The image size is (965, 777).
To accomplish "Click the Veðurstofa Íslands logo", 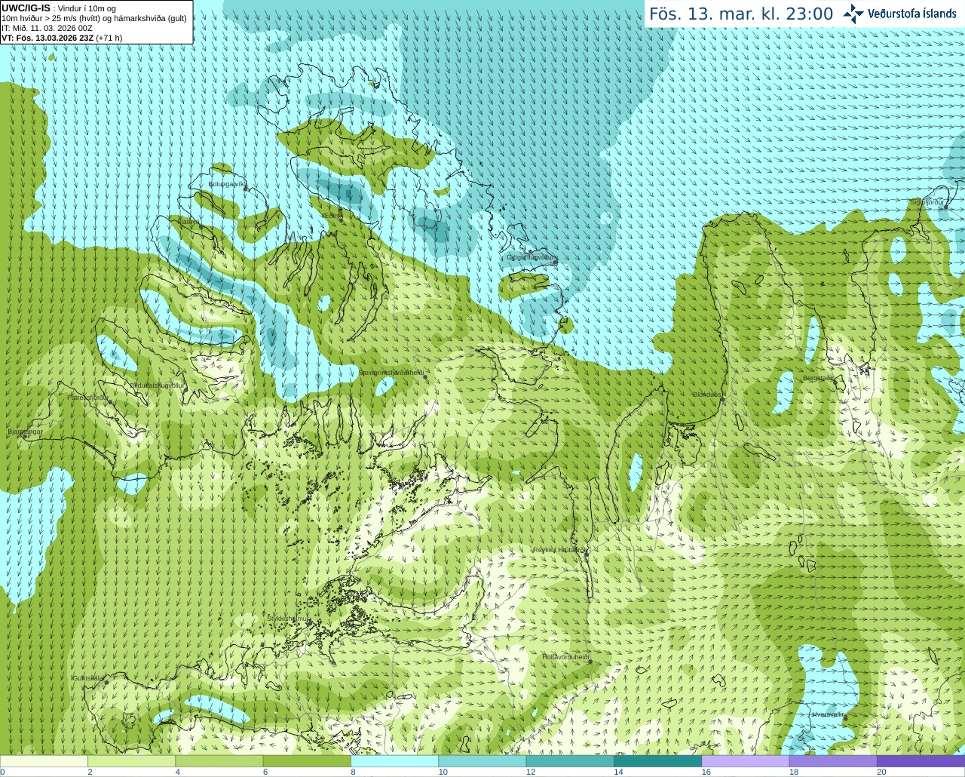I will point(900,14).
